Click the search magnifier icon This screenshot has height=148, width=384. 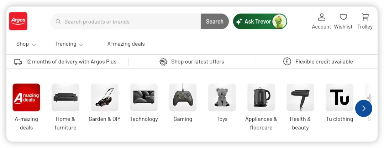58,22
